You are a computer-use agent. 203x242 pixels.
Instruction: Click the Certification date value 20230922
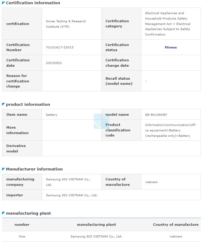click(x=54, y=63)
